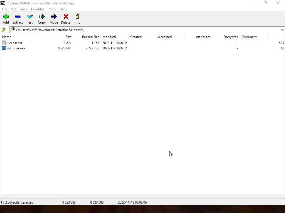Click status bar timestamp 2022-11-18 06:02:06

(x=132, y=202)
